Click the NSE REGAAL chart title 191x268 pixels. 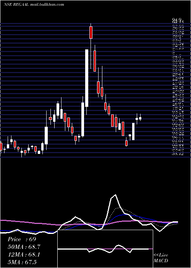coord(16,4)
